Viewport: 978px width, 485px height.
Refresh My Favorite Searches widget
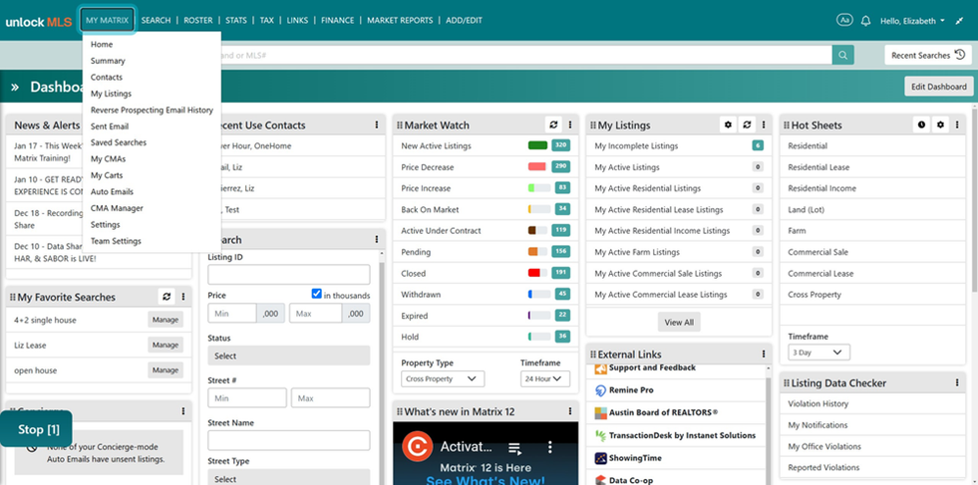[x=166, y=297]
